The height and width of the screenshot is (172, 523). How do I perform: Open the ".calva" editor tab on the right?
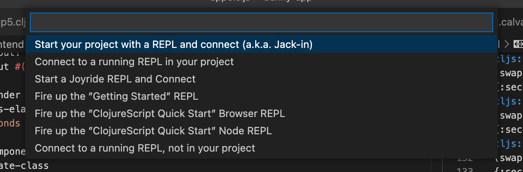[510, 22]
